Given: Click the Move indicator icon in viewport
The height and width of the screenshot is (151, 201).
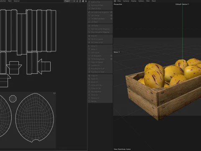Looking at the screenshot, I should [x=119, y=52].
